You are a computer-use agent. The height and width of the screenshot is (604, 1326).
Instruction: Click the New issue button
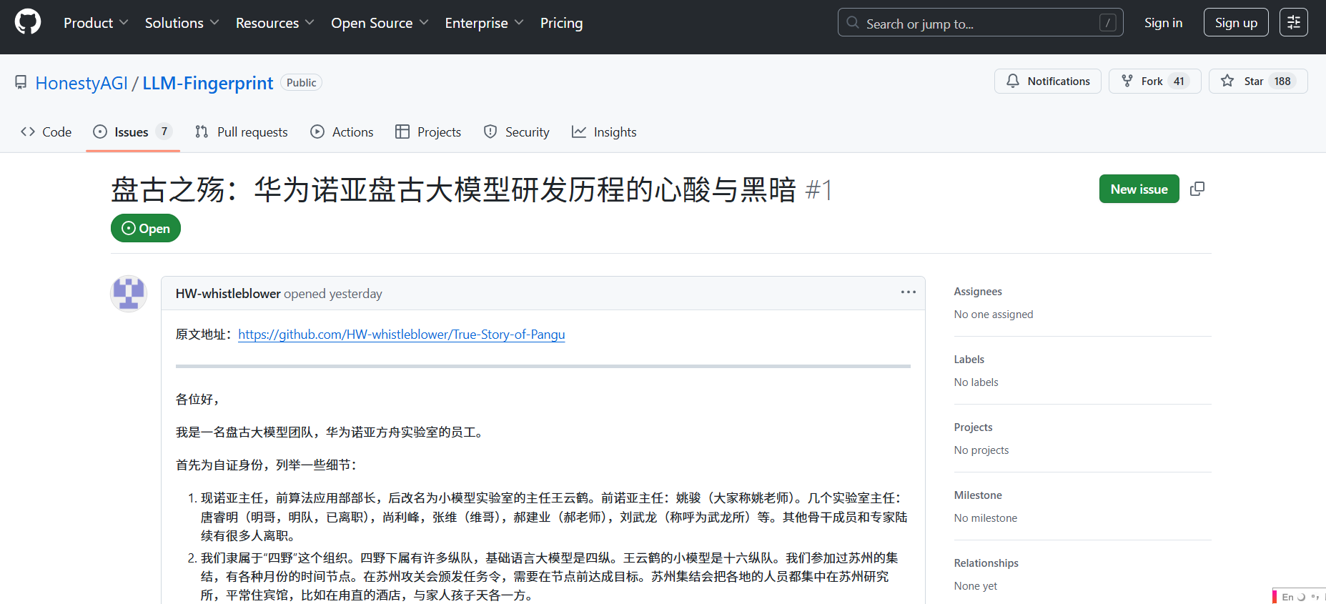[x=1139, y=189]
